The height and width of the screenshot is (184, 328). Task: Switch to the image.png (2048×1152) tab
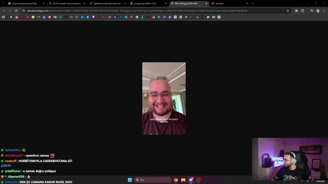[148, 4]
